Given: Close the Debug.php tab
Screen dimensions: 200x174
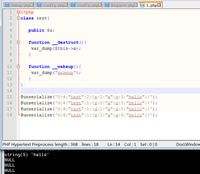Looking at the screenshot, I should click(32, 5).
